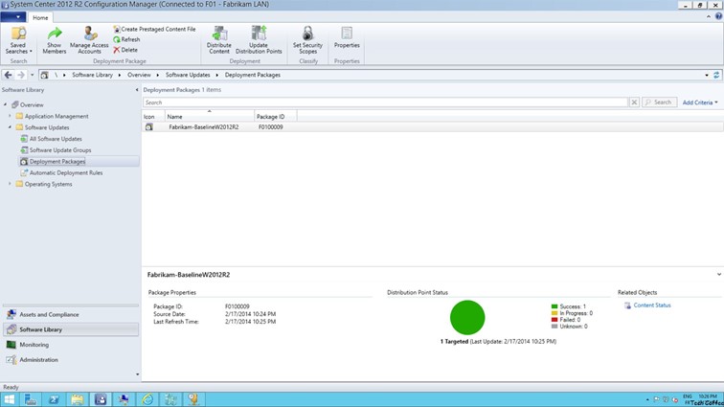The height and width of the screenshot is (407, 724).
Task: Collapse the details pane chevron
Action: pyautogui.click(x=718, y=275)
